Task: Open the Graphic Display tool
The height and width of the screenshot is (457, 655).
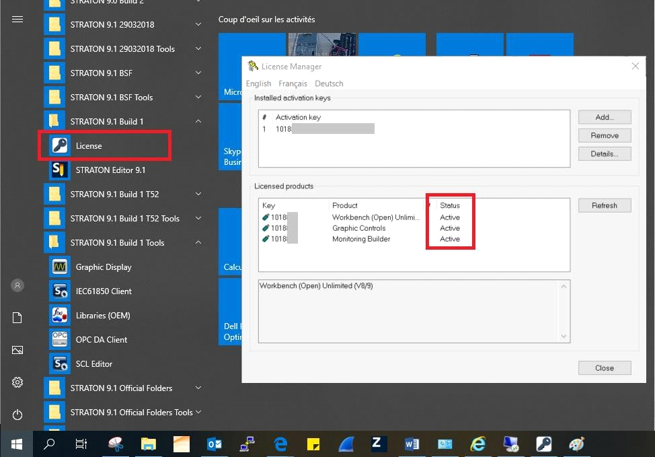Action: click(x=104, y=267)
